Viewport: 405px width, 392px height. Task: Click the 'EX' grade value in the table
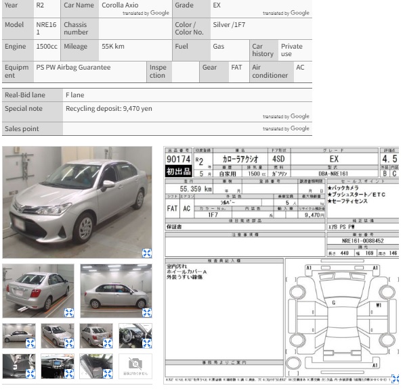[x=217, y=5]
